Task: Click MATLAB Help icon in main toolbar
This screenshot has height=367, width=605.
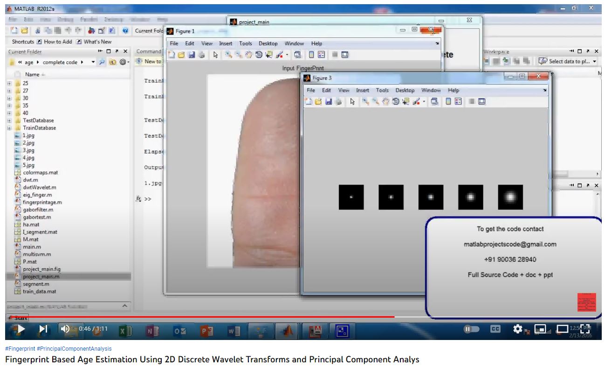Action: (125, 31)
